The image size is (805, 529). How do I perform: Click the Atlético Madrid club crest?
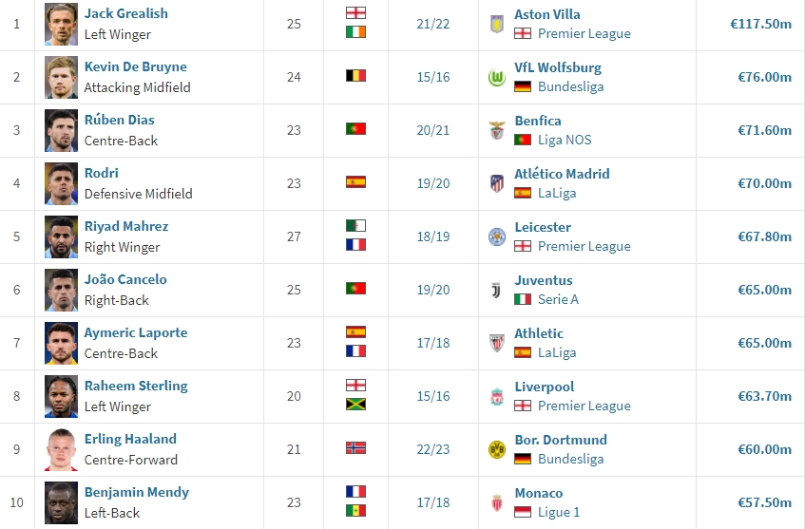(x=496, y=183)
